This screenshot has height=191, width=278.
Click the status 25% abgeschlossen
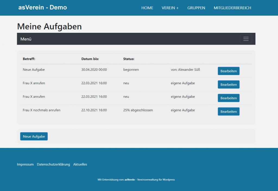point(138,110)
